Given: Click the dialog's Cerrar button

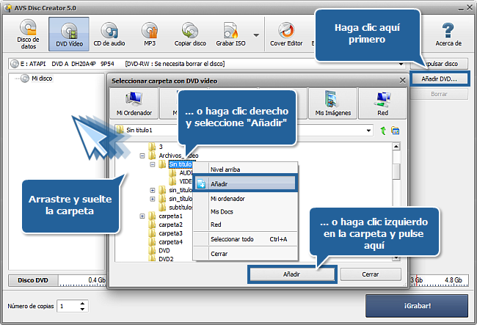Looking at the screenshot, I should [370, 274].
